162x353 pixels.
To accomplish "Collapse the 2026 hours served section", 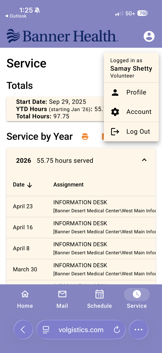I will [144, 160].
